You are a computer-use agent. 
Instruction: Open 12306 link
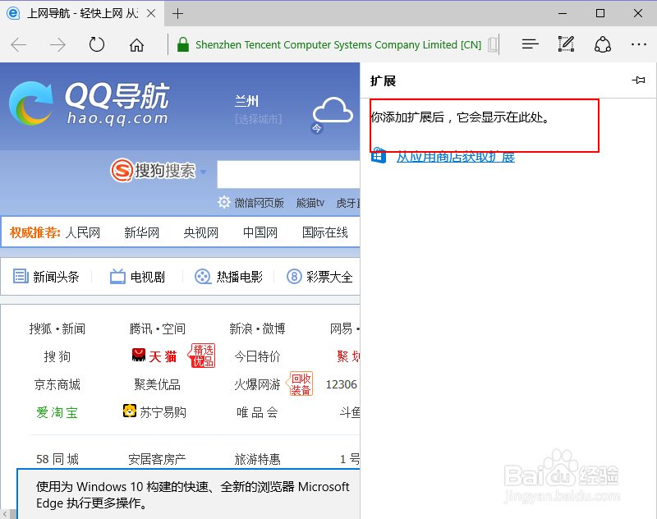point(342,384)
